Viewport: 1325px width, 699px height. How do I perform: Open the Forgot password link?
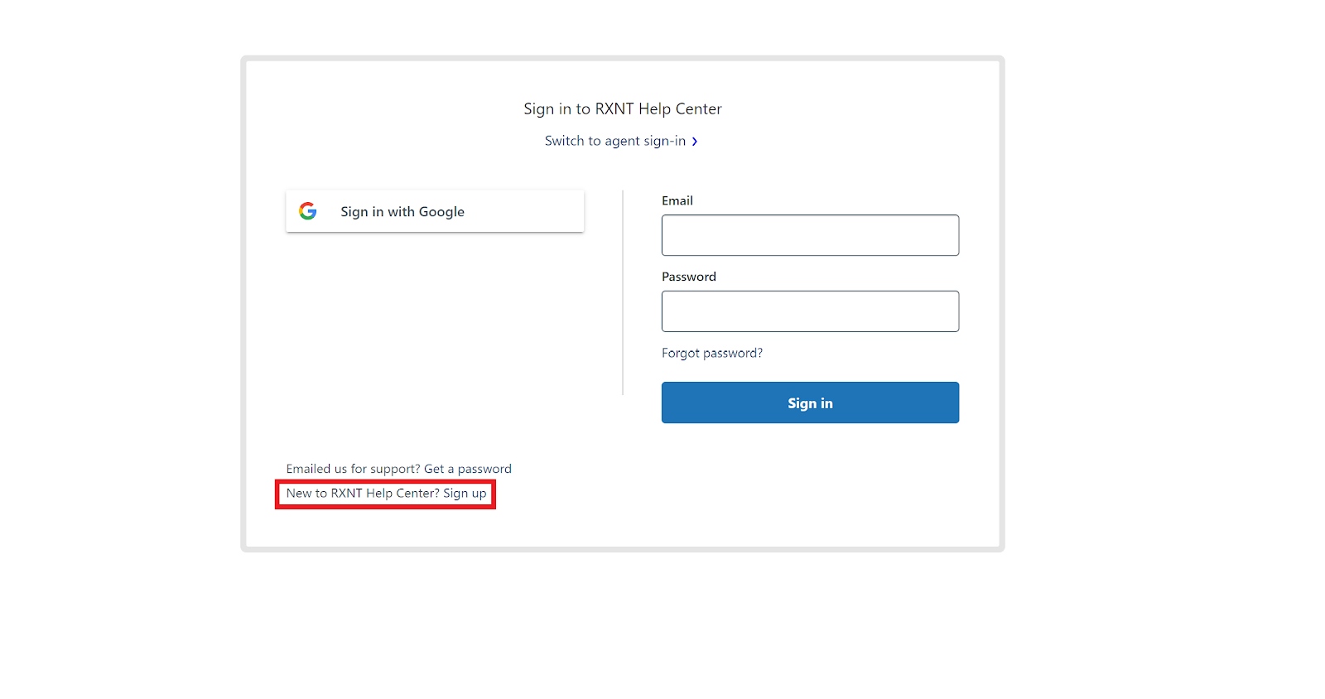[711, 353]
